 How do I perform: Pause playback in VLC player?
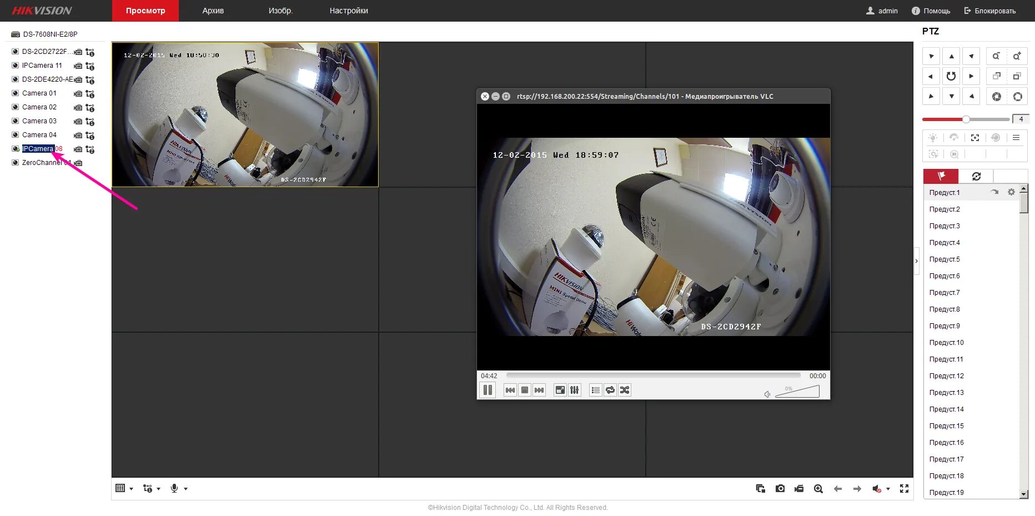point(488,390)
